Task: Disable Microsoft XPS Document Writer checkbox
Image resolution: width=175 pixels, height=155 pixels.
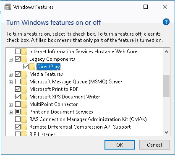Action: 18,97
